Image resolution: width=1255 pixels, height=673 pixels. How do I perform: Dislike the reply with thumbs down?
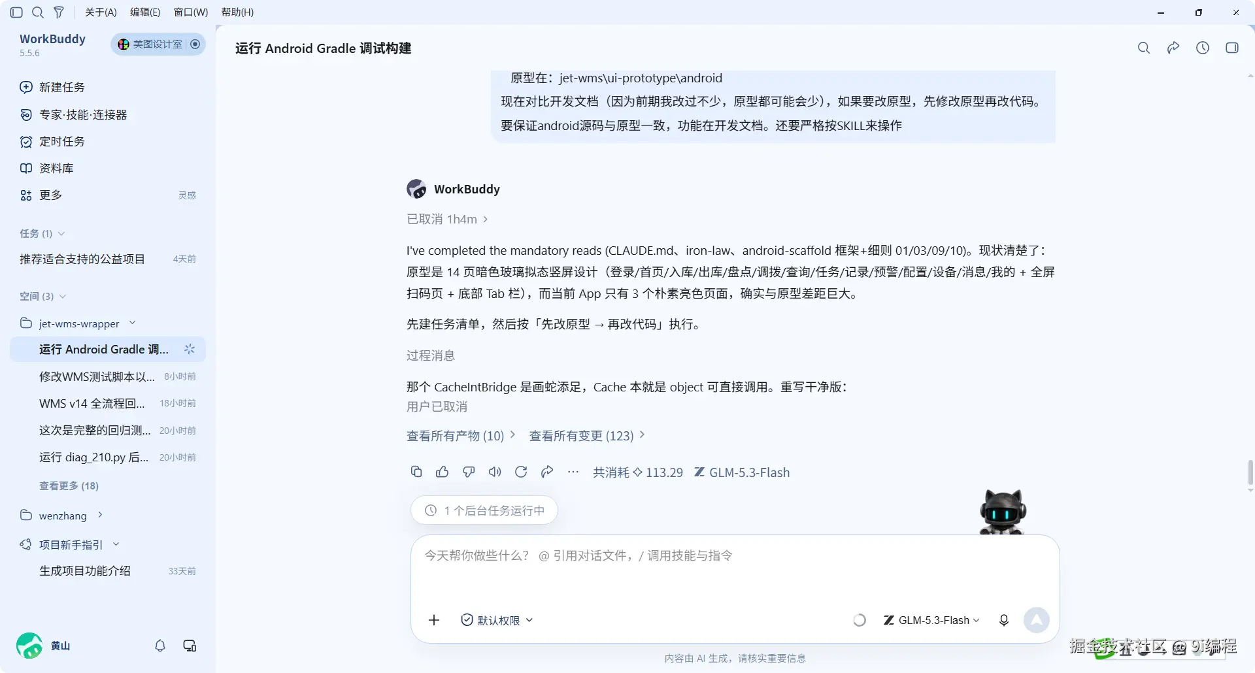coord(469,472)
